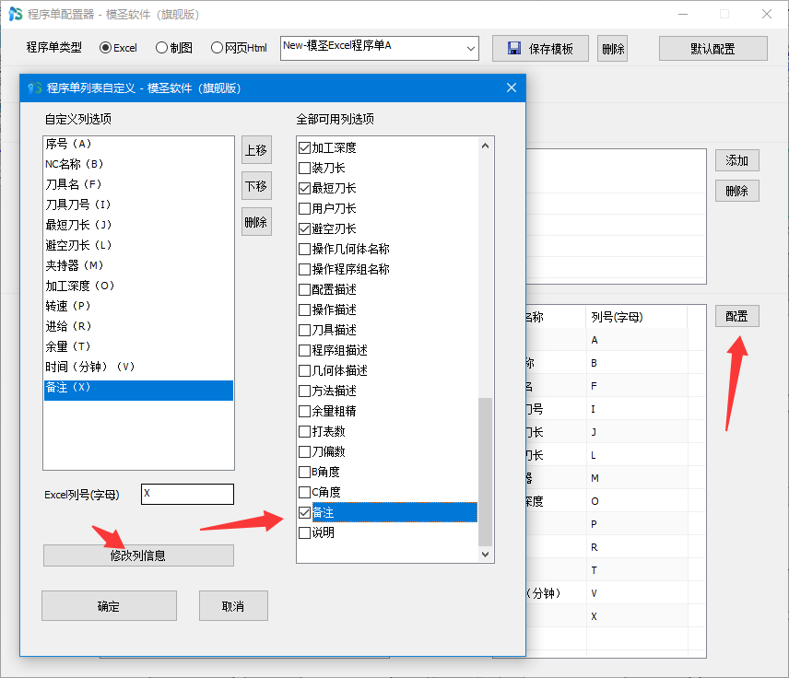This screenshot has width=789, height=678.
Task: Uncheck the 加工深度 checkbox
Action: pos(304,148)
